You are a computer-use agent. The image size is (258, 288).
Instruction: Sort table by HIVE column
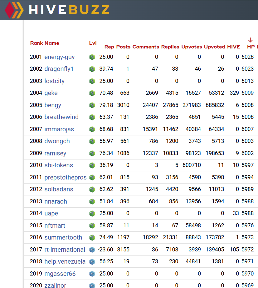(x=234, y=47)
